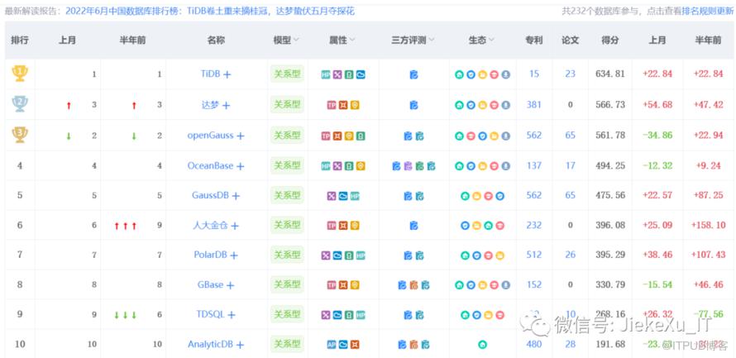Click the clipboard evaluation icon in 人大金仓 row

[x=413, y=226]
